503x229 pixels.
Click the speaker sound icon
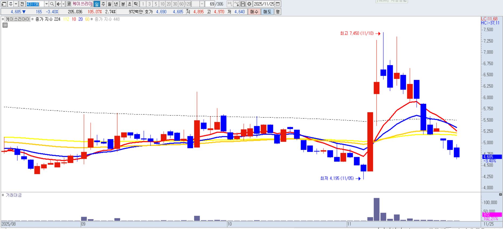pyautogui.click(x=58, y=4)
